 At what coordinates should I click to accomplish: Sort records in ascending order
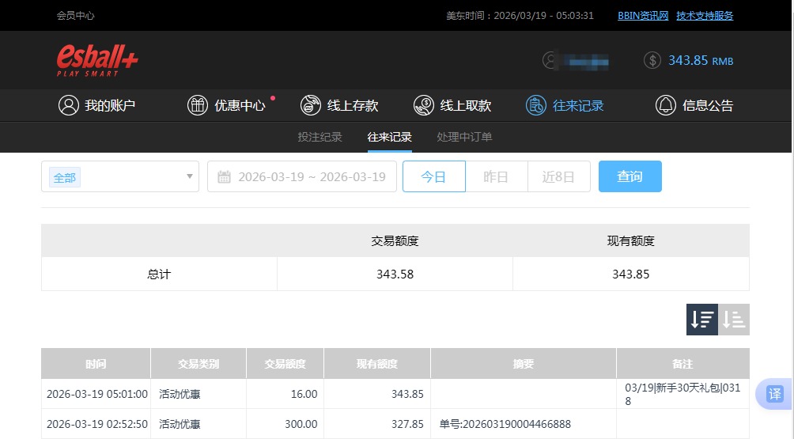[734, 320]
